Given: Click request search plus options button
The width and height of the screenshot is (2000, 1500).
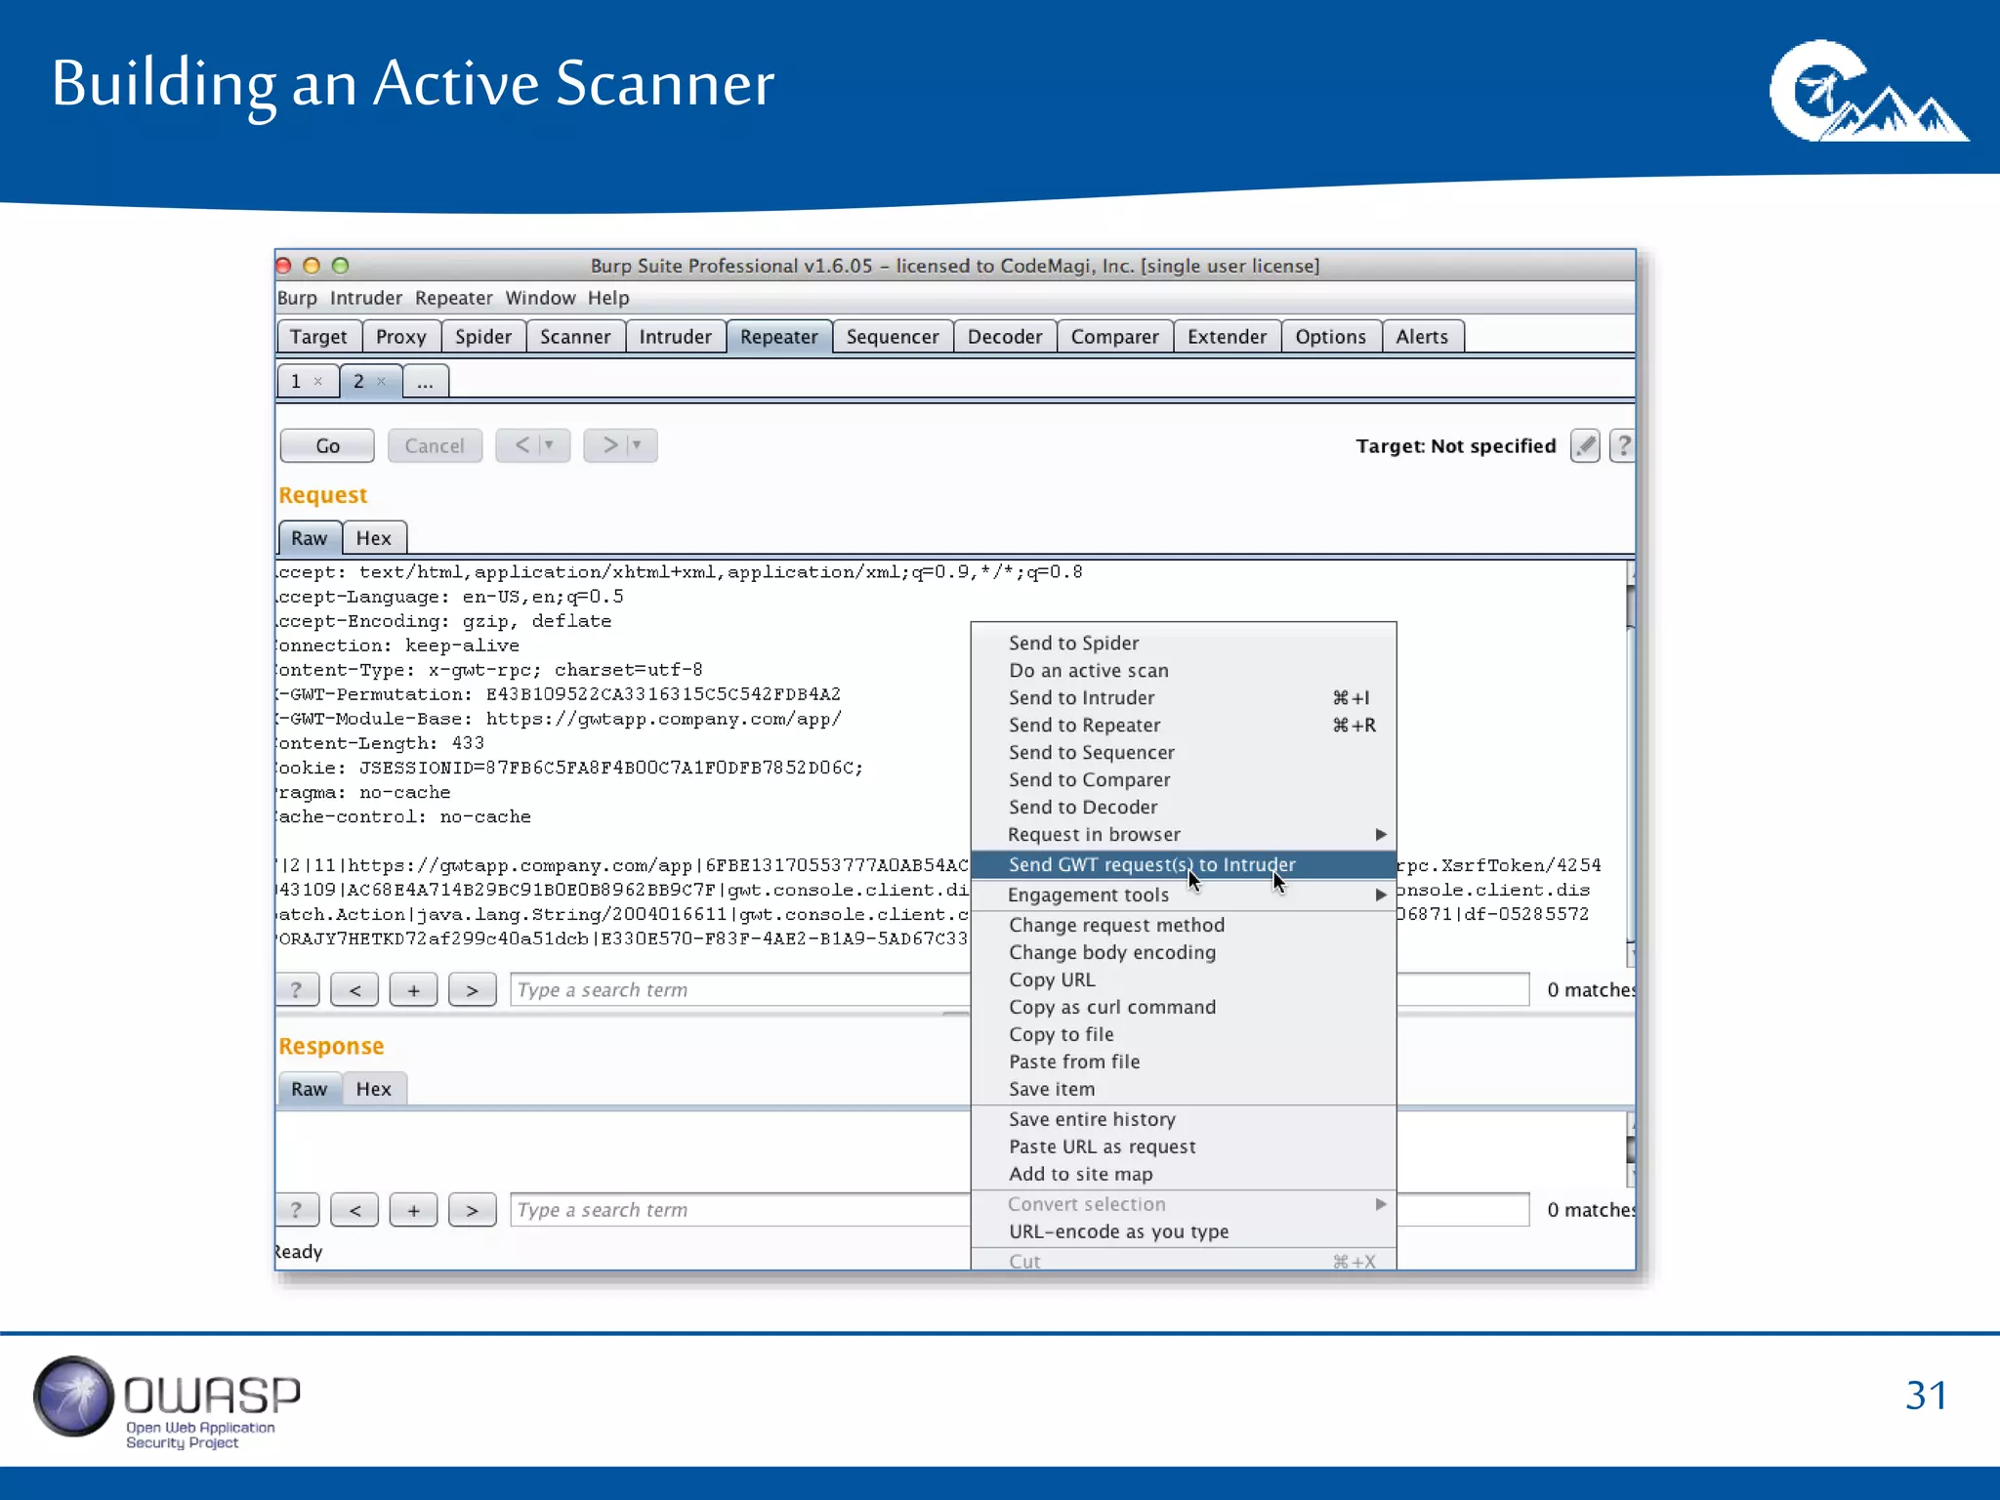Looking at the screenshot, I should pos(414,990).
